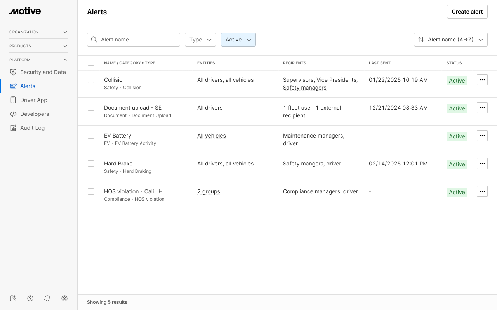The image size is (497, 310).
Task: Click the Create alert button
Action: [x=467, y=12]
